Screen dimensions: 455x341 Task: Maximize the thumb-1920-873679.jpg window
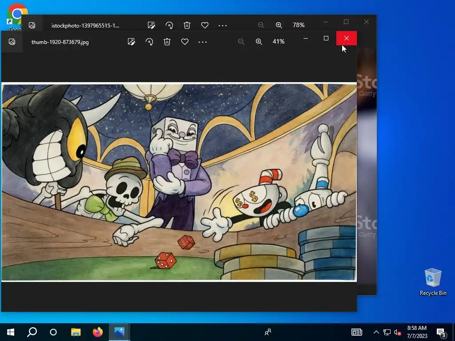326,38
